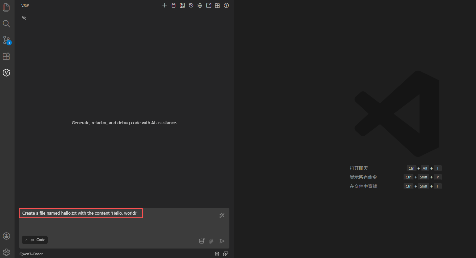Start a new task with plus icon

[x=165, y=5]
